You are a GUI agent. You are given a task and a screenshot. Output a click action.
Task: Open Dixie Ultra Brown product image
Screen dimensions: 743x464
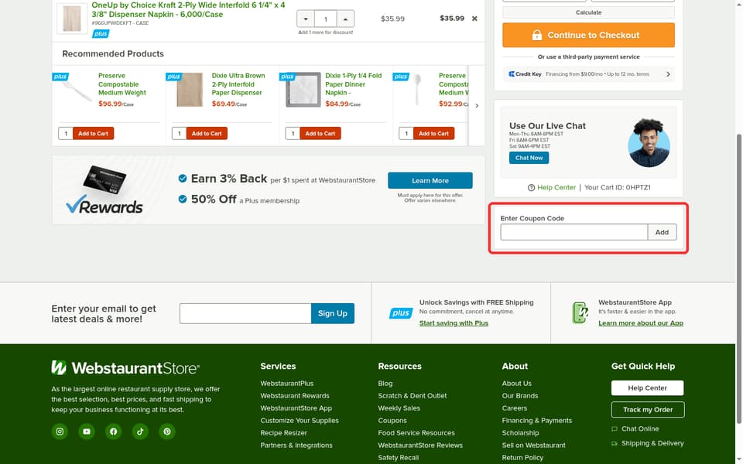tap(190, 90)
